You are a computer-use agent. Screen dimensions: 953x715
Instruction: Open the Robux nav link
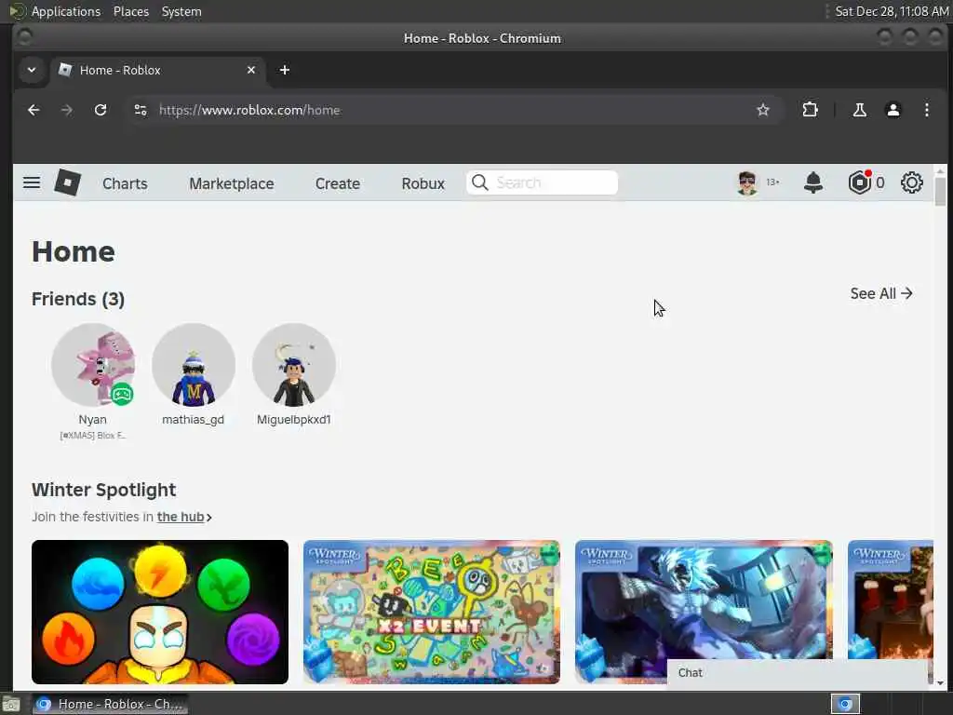[x=423, y=183]
